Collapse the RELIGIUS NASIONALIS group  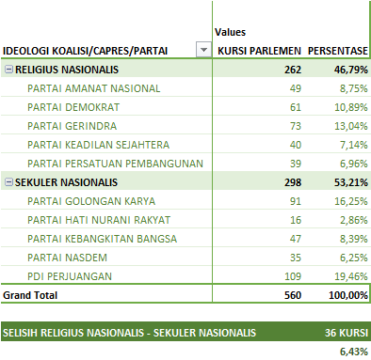click(8, 70)
